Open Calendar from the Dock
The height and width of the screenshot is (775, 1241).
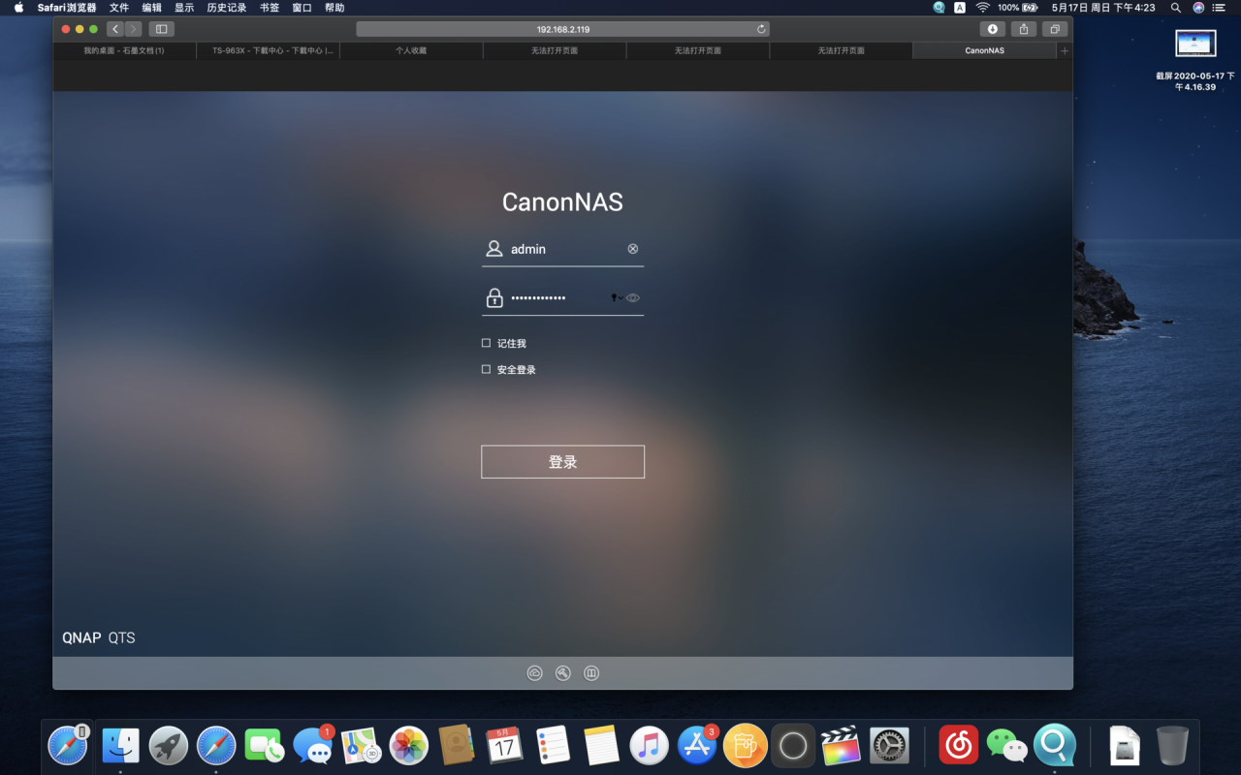coord(504,746)
